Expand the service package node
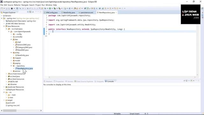The width and height of the screenshot is (204, 115). click(11, 71)
